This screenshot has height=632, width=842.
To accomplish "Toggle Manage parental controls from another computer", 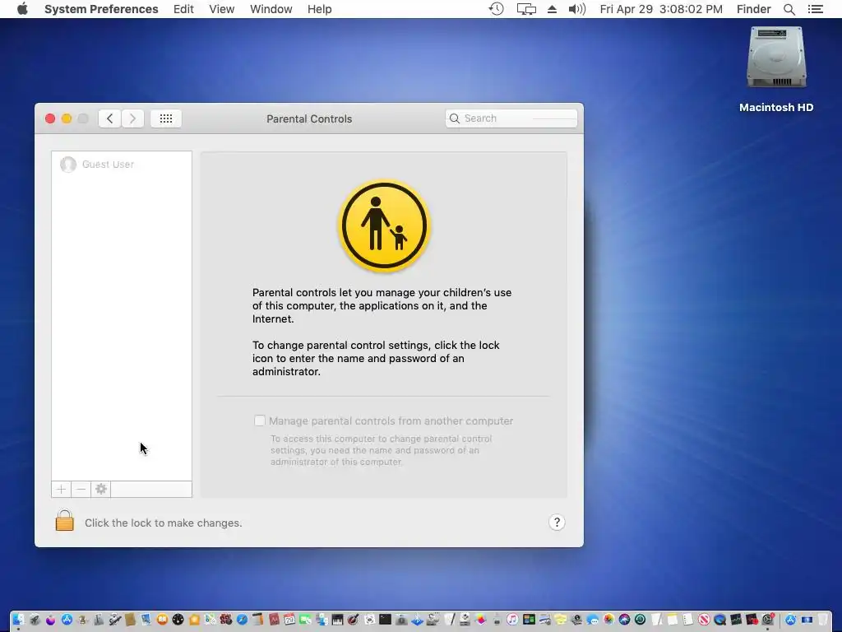I will pos(259,421).
